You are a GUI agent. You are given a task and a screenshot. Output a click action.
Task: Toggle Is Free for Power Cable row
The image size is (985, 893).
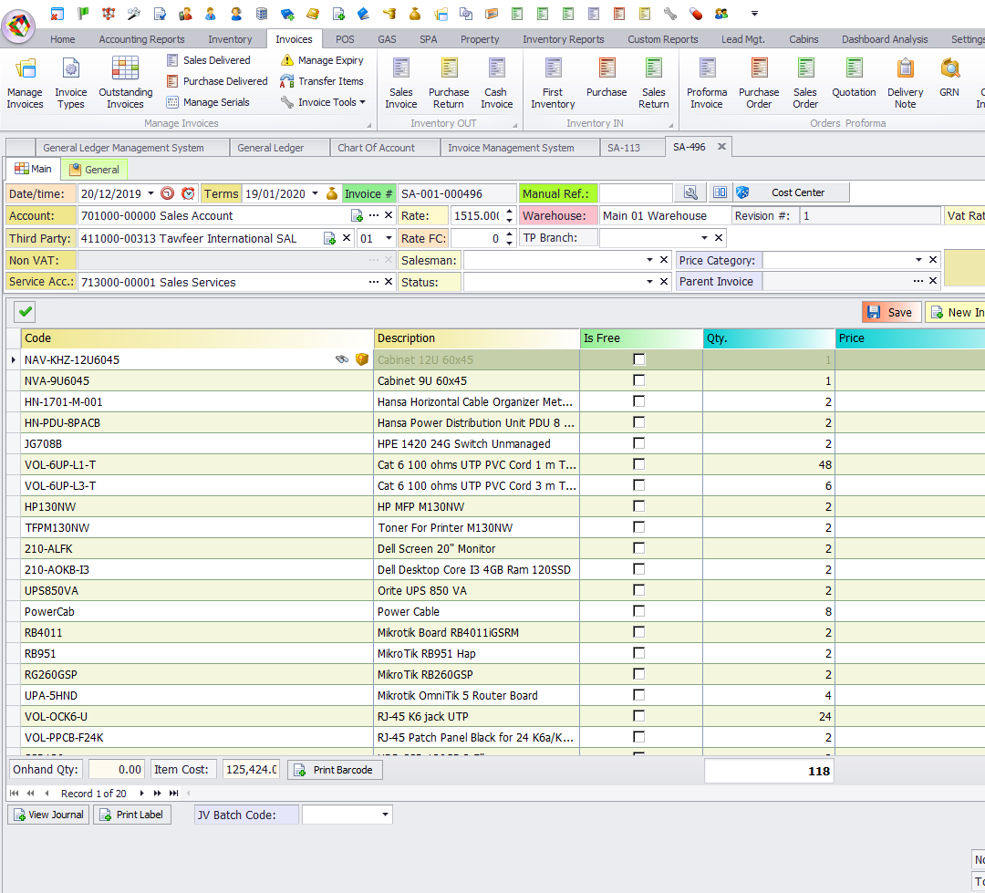coord(639,611)
